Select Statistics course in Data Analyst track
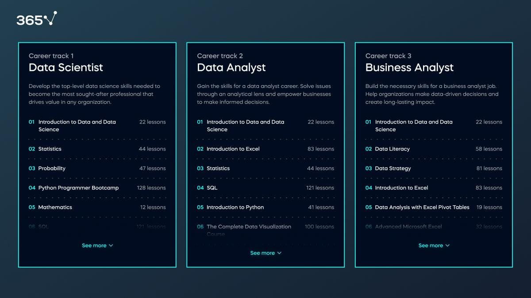 click(x=218, y=168)
